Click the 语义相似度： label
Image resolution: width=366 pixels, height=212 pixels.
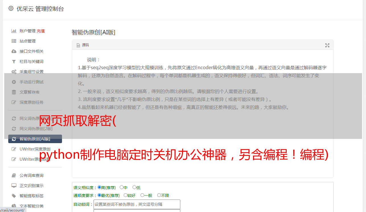(x=85, y=188)
